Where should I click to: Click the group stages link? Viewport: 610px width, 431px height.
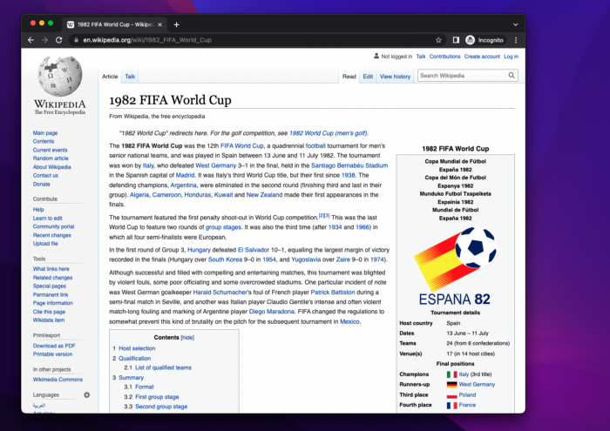tap(223, 227)
